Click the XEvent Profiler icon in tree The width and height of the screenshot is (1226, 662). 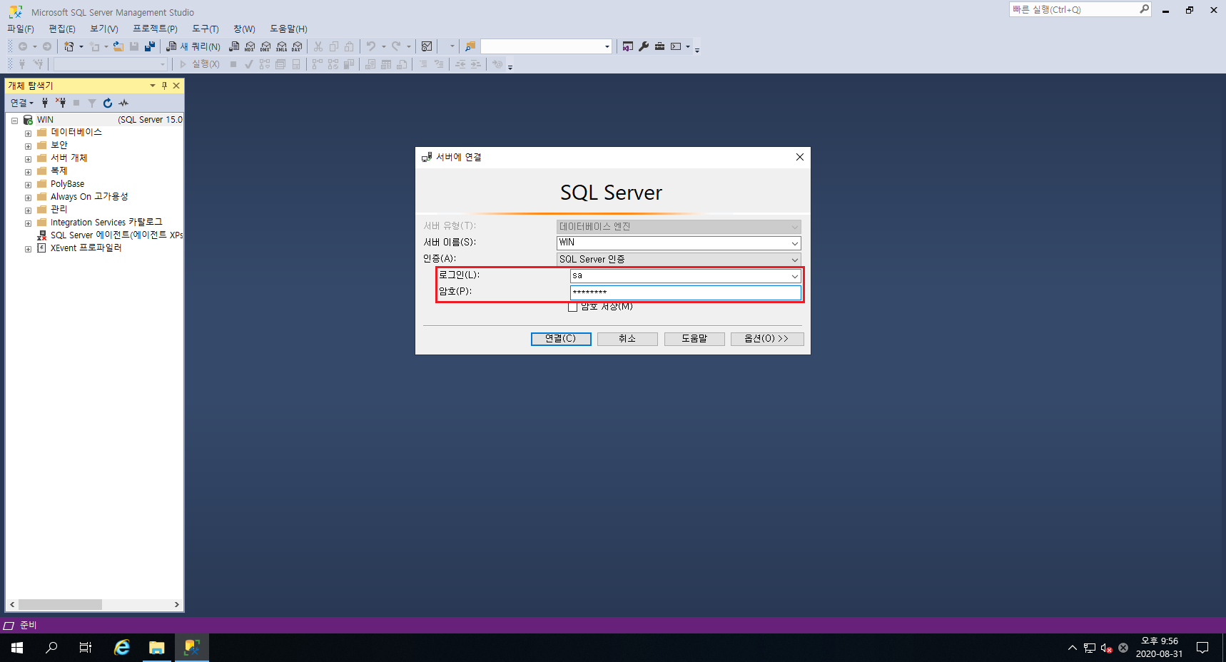pos(41,248)
